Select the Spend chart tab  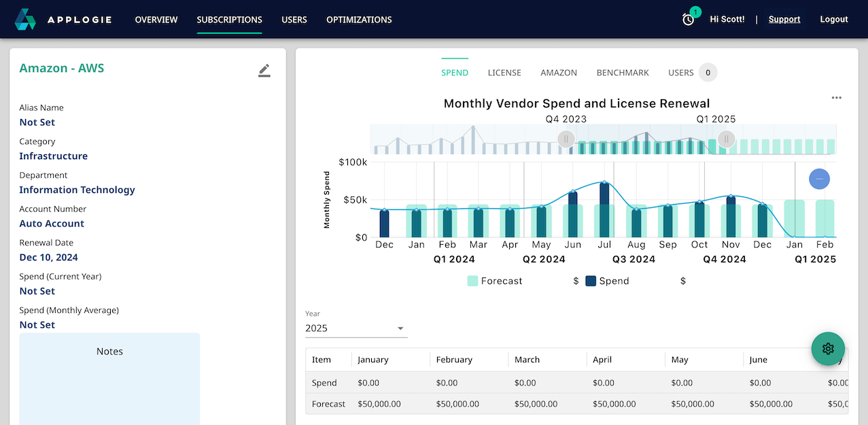pyautogui.click(x=455, y=73)
